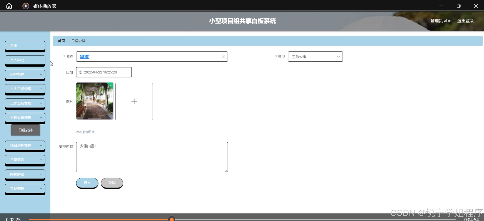The height and width of the screenshot is (221, 484).
Task: Select the 日程安排 submenu item
Action: pyautogui.click(x=26, y=130)
